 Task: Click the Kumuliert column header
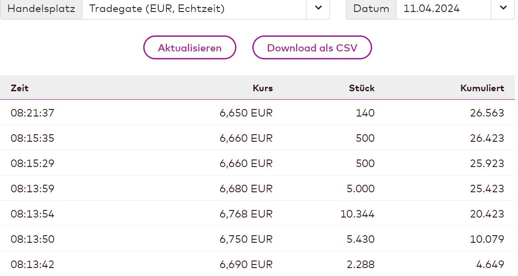pyautogui.click(x=482, y=88)
